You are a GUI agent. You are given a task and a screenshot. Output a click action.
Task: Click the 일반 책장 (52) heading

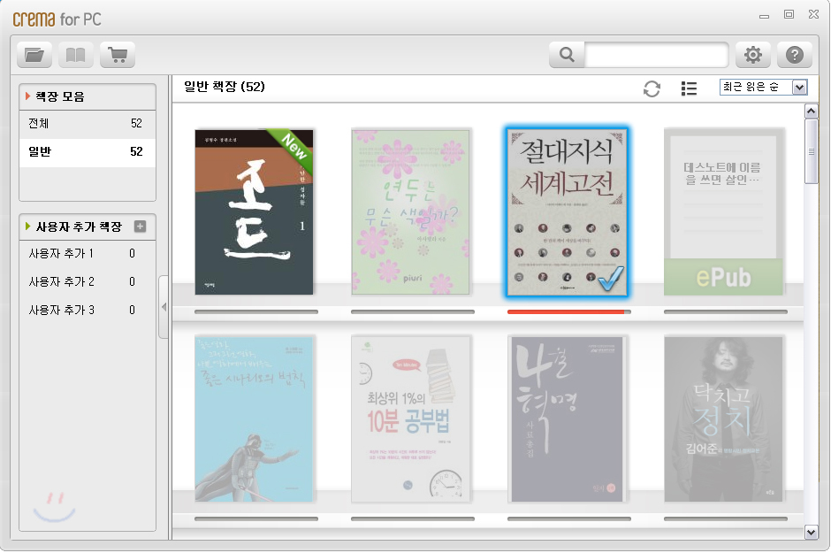[225, 87]
